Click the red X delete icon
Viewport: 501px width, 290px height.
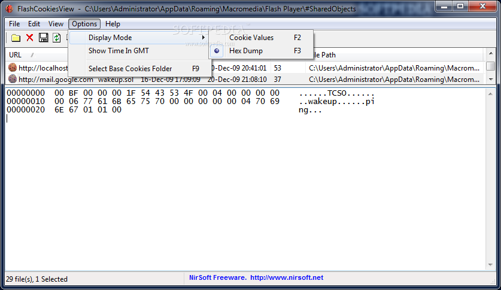point(30,38)
